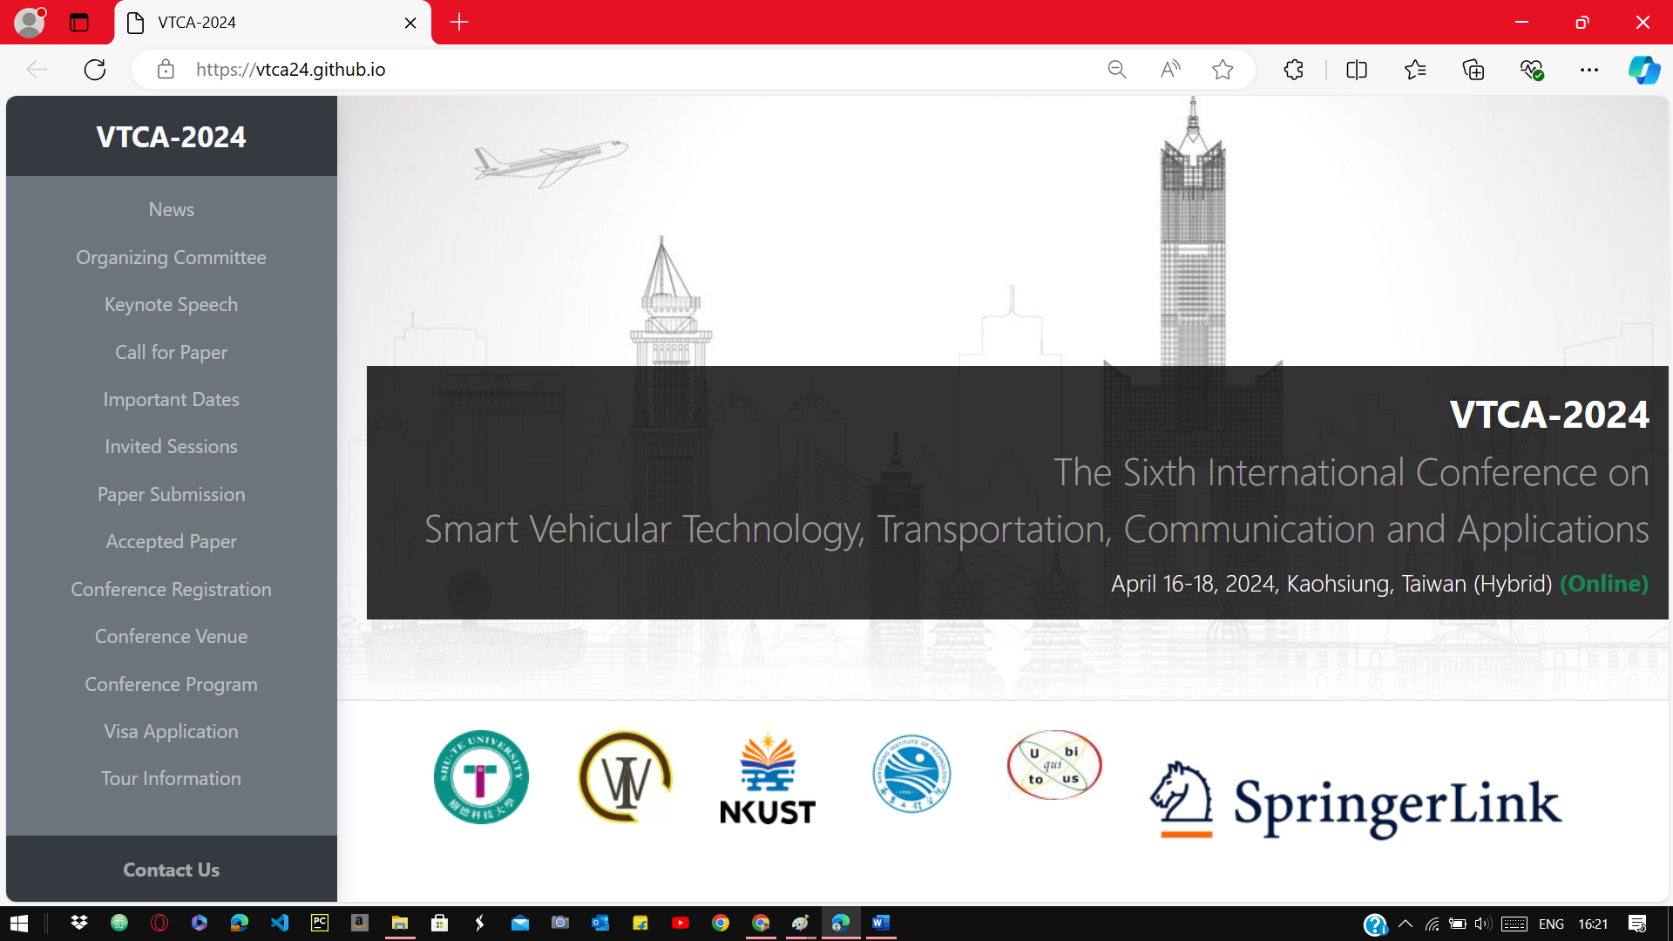Open Settings and more ellipsis menu
This screenshot has height=941, width=1673.
click(1589, 70)
